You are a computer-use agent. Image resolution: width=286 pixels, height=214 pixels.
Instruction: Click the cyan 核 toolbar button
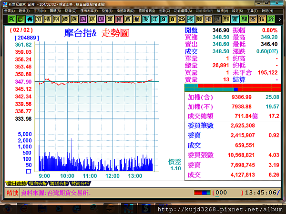pyautogui.click(x=190, y=19)
